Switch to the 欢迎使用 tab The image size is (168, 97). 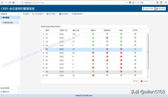pyautogui.click(x=26, y=14)
